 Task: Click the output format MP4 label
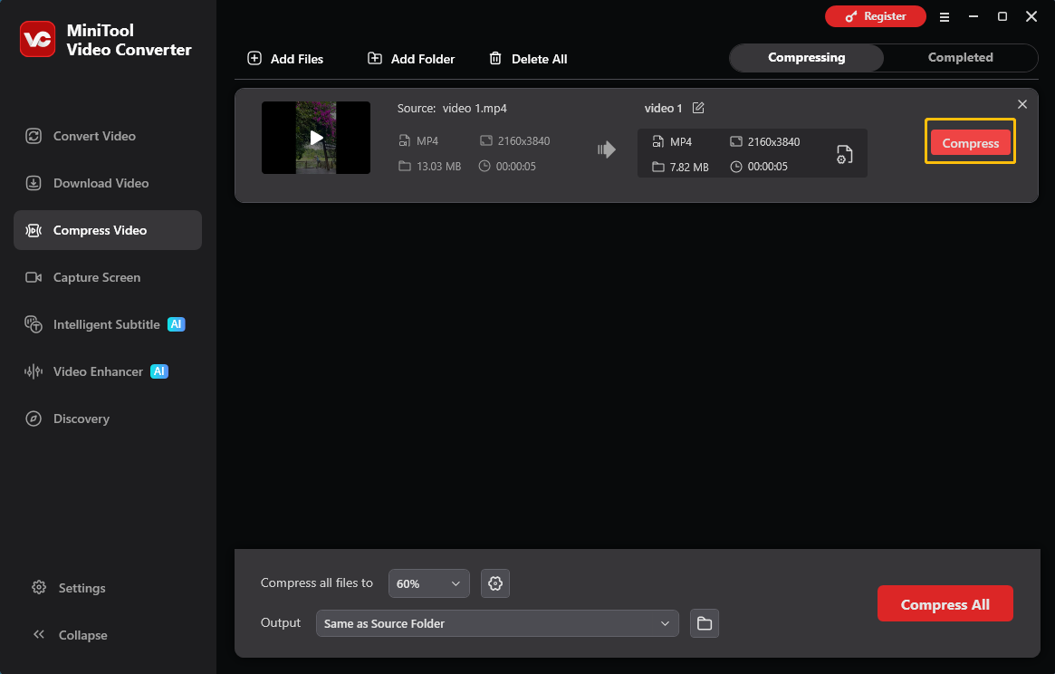(681, 142)
